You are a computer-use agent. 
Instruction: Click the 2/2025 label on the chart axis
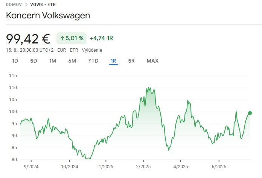[143, 167]
